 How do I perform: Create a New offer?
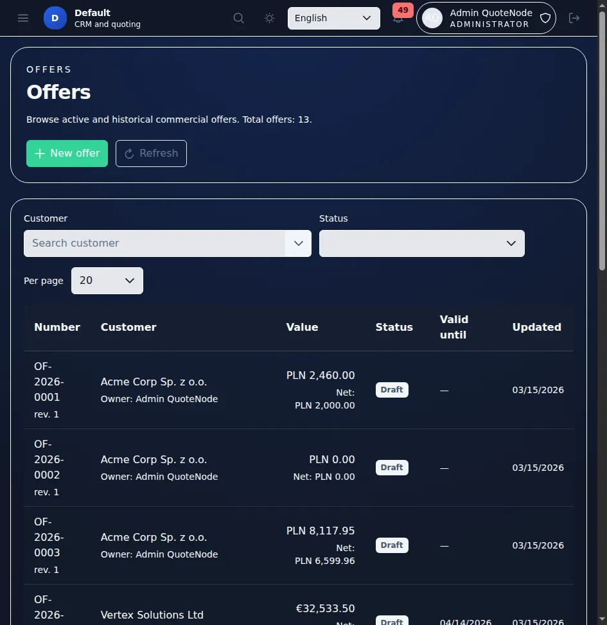(x=67, y=154)
